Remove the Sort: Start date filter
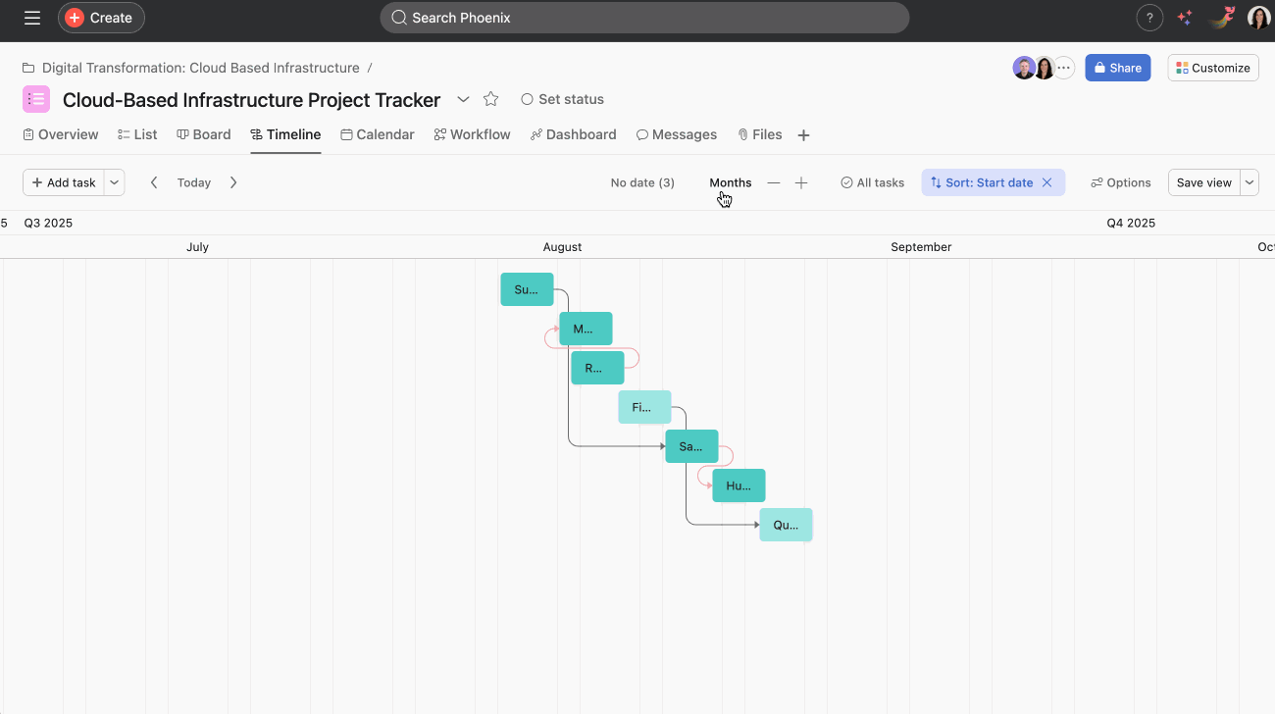The height and width of the screenshot is (714, 1275). pos(1046,182)
